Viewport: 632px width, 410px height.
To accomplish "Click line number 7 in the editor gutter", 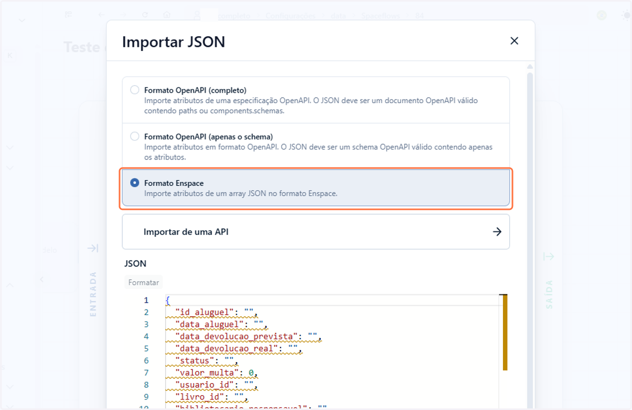I will point(146,373).
